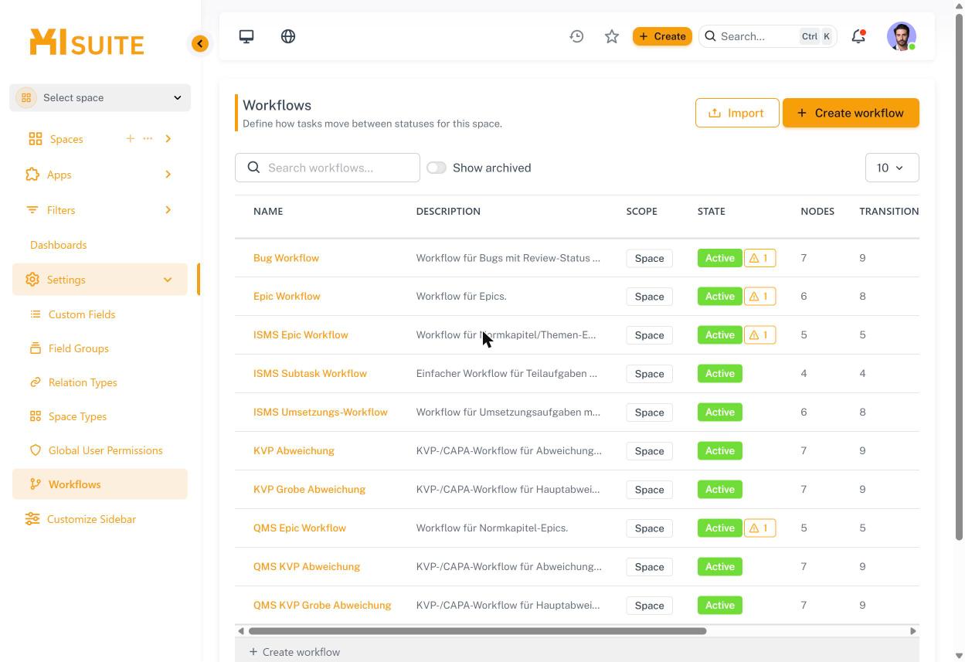
Task: Click the Customize Sidebar sliders icon
Action: [x=32, y=519]
